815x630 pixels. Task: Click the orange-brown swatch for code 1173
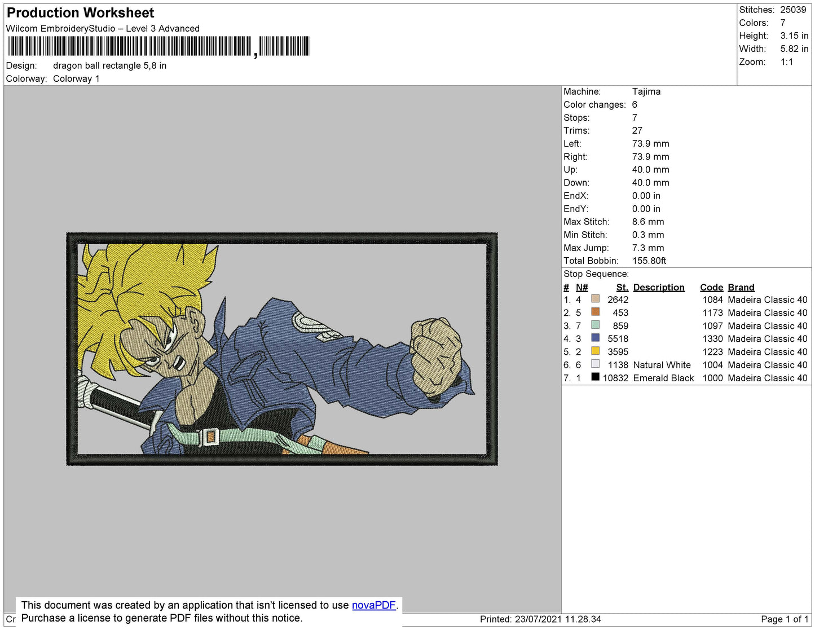pos(595,312)
